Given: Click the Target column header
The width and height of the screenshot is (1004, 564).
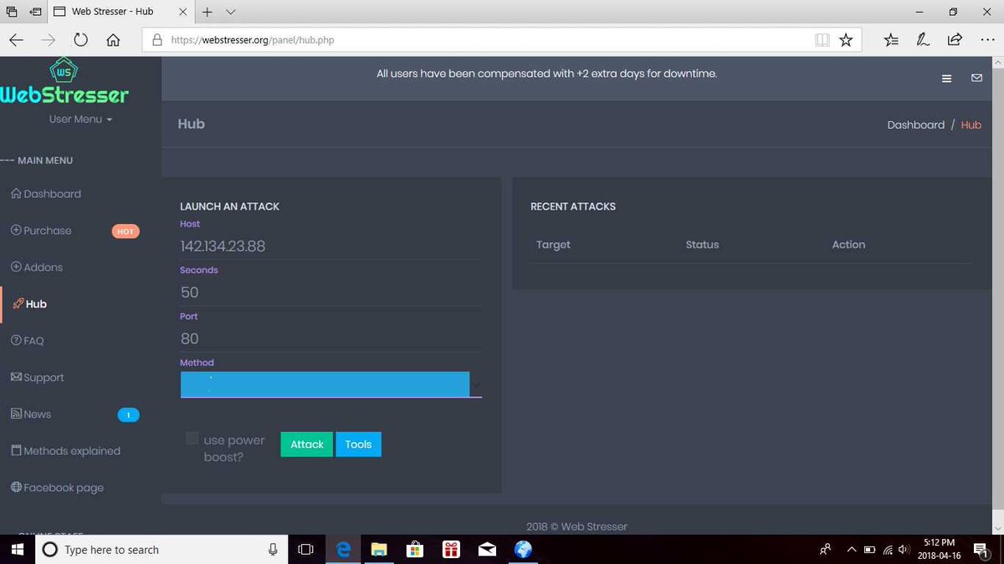Looking at the screenshot, I should (553, 245).
